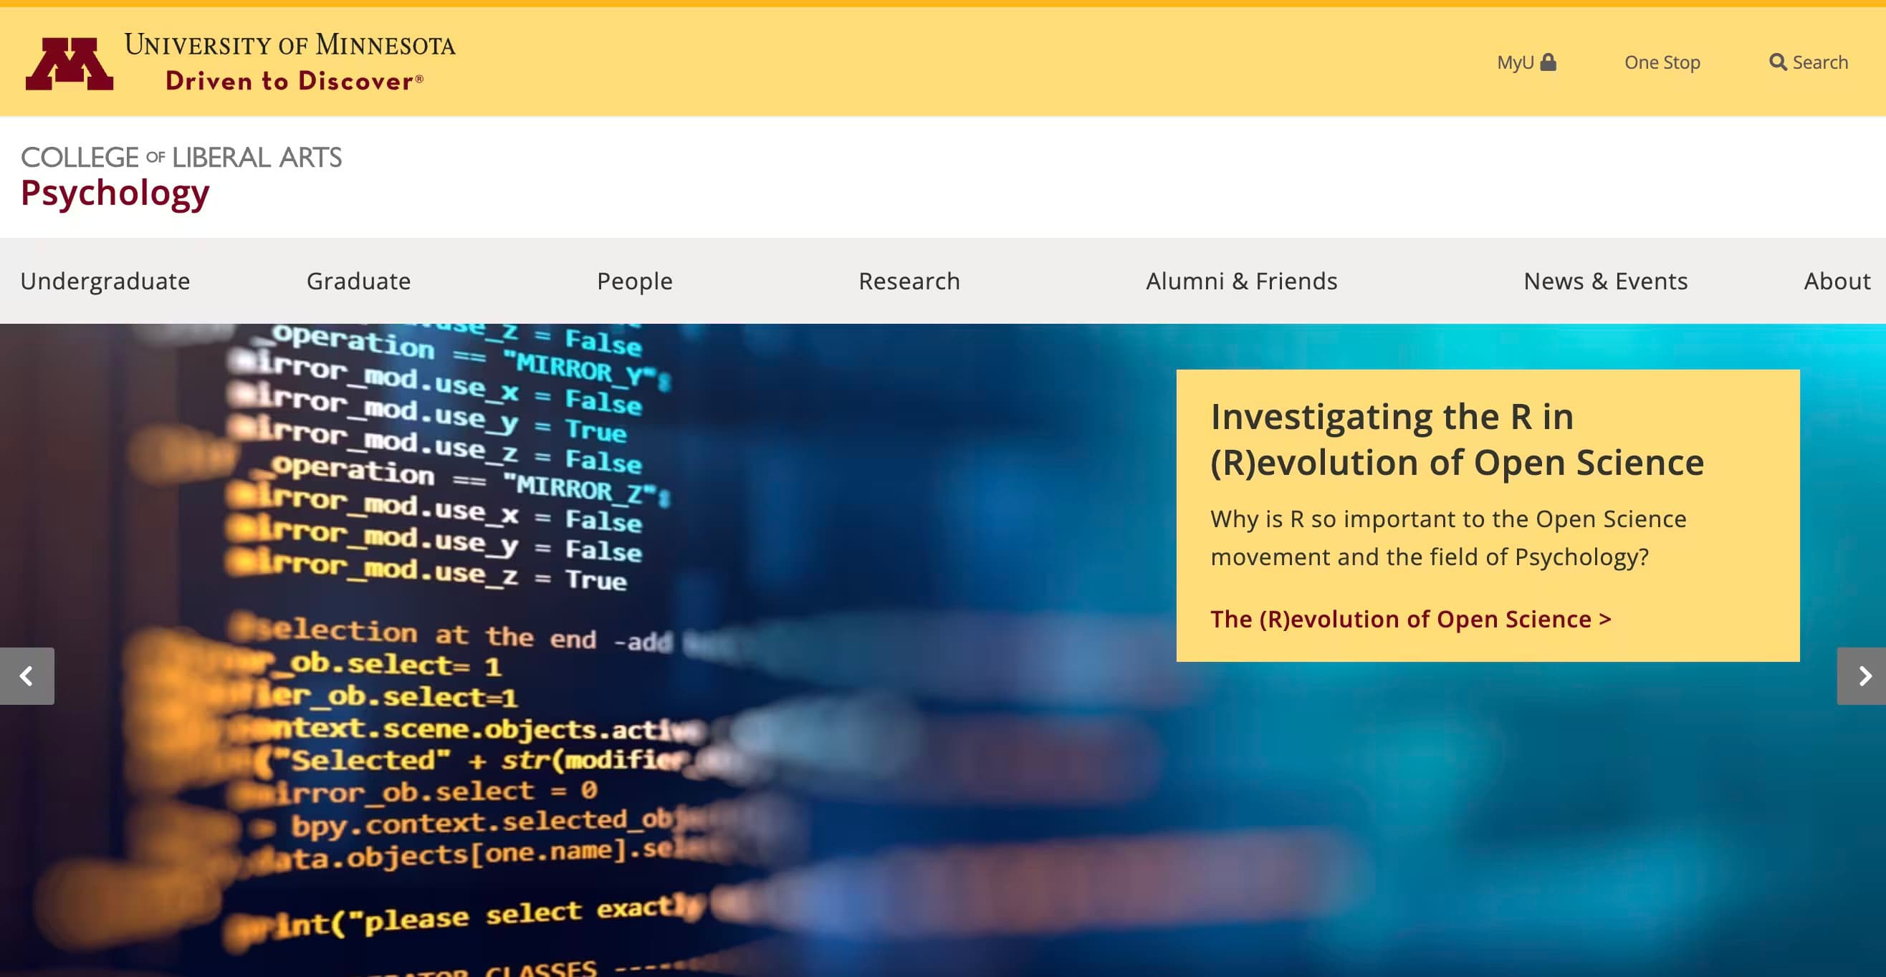Viewport: 1886px width, 977px height.
Task: Open the Research menu
Action: 909,281
